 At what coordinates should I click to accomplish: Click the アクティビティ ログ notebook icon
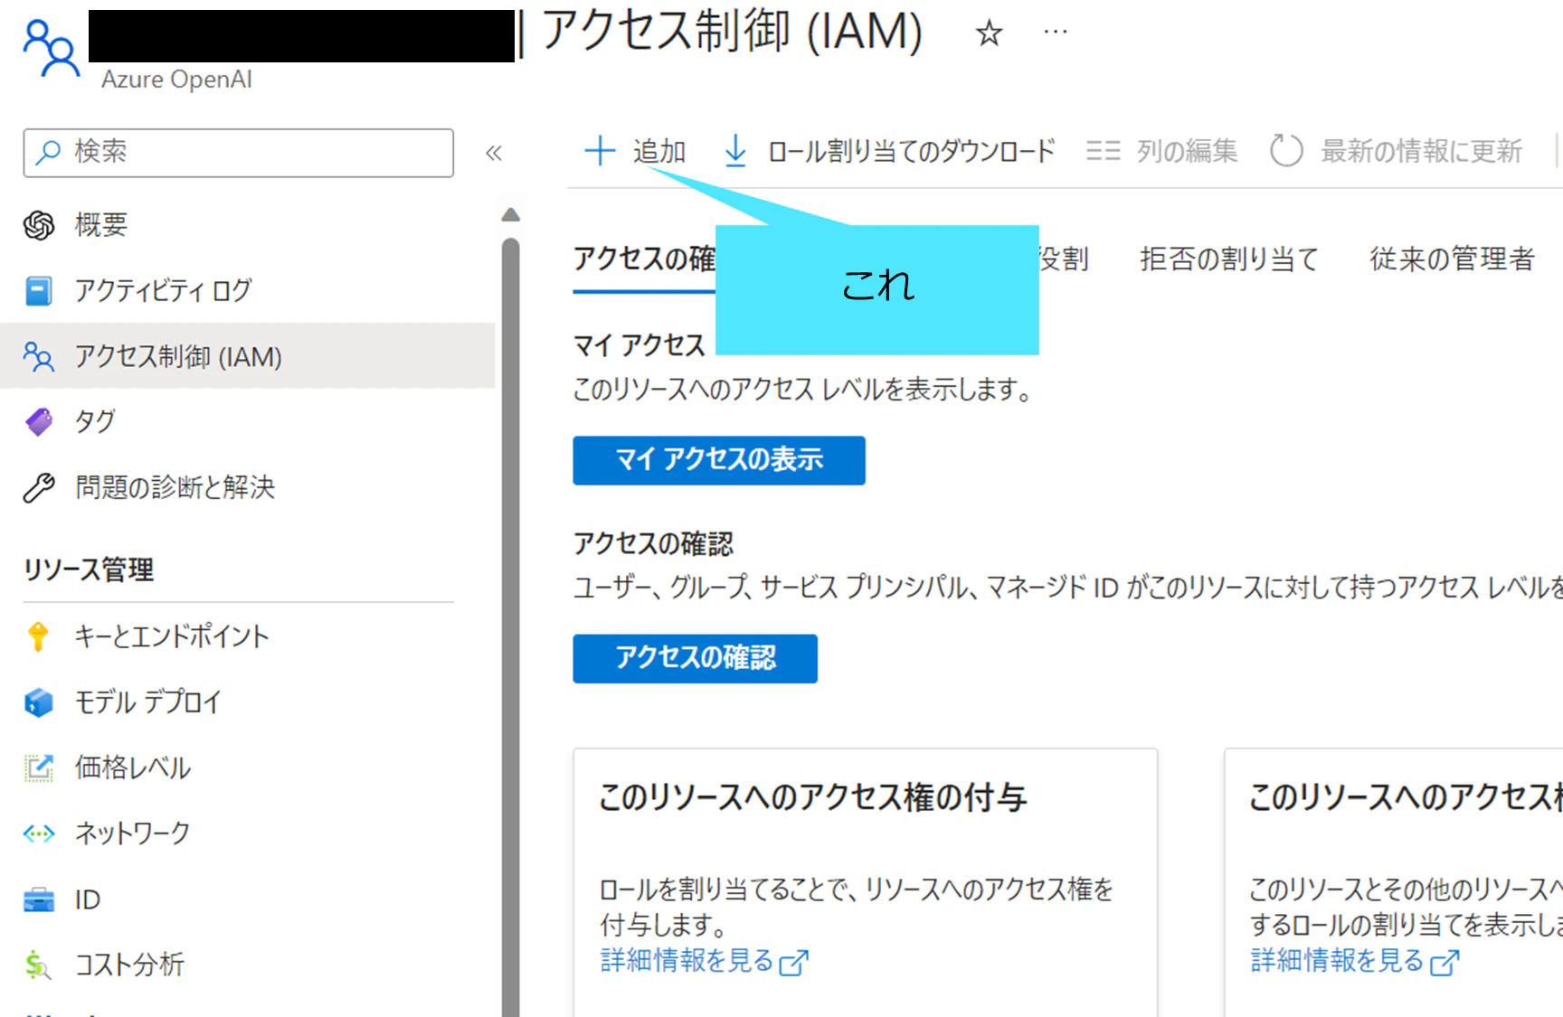pyautogui.click(x=38, y=291)
